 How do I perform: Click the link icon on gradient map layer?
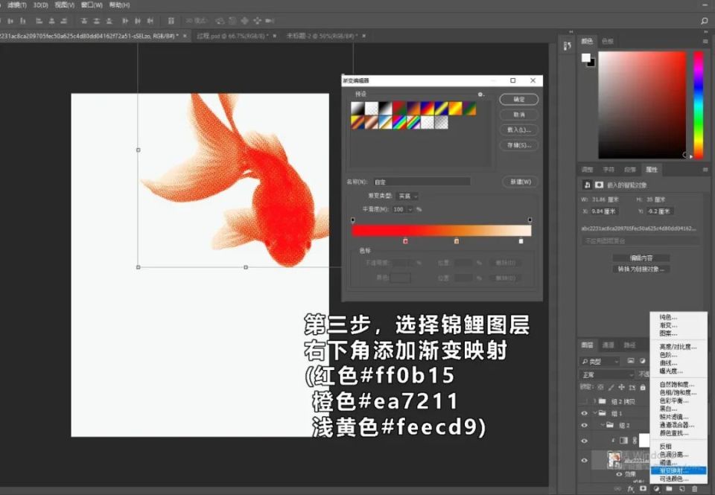pyautogui.click(x=635, y=441)
